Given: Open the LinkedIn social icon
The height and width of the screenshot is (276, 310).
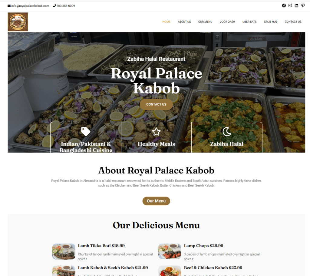Looking at the screenshot, I should click(296, 5).
